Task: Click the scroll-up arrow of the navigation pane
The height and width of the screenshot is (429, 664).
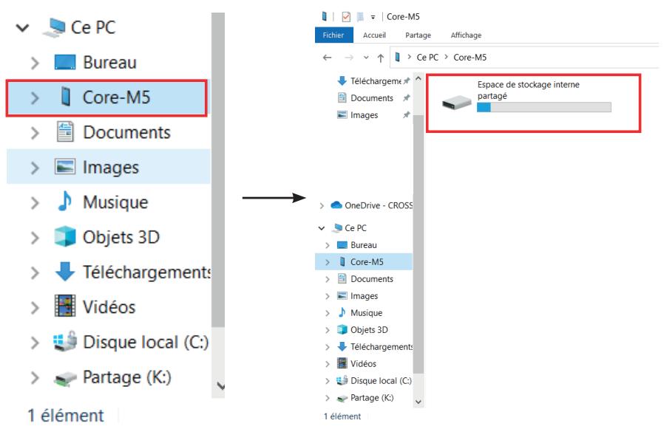Action: coord(419,79)
